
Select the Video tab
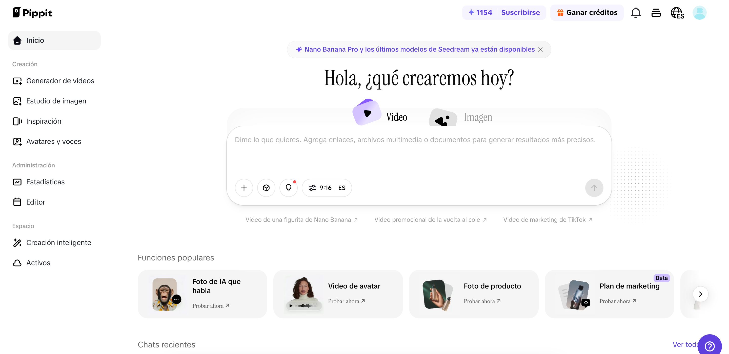click(x=396, y=117)
